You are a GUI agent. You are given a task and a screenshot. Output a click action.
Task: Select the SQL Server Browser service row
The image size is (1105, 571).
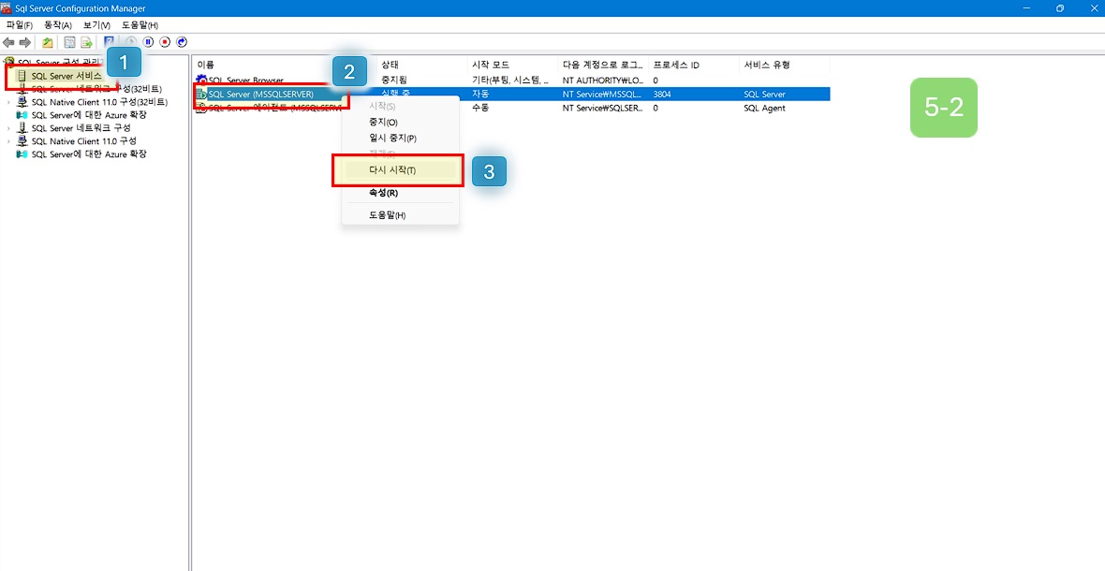point(511,81)
